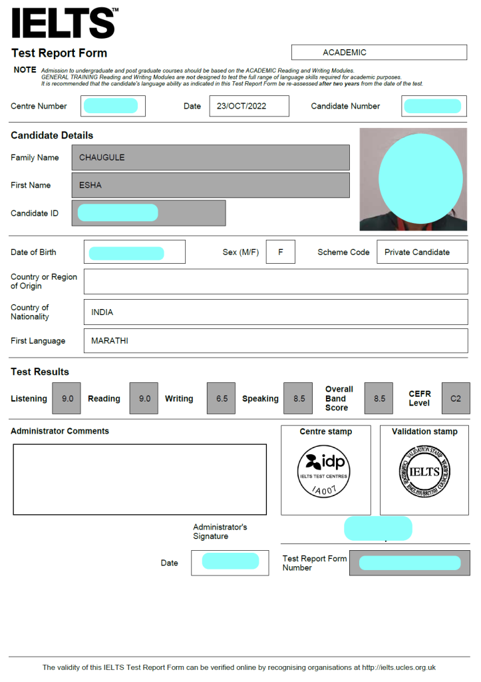Click the CEFR Level C2 box
This screenshot has width=481, height=682.
(455, 398)
